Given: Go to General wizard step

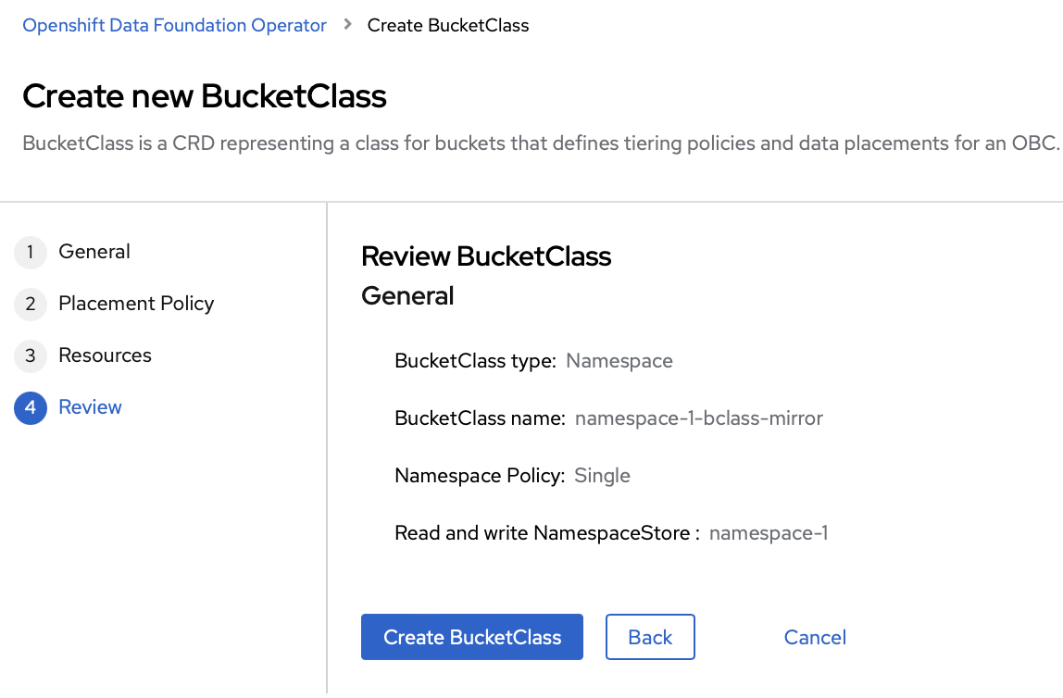Looking at the screenshot, I should tap(94, 252).
